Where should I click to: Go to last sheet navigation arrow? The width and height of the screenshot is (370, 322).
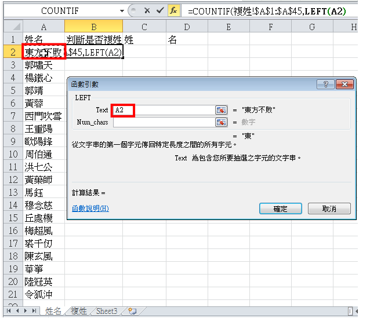(34, 311)
